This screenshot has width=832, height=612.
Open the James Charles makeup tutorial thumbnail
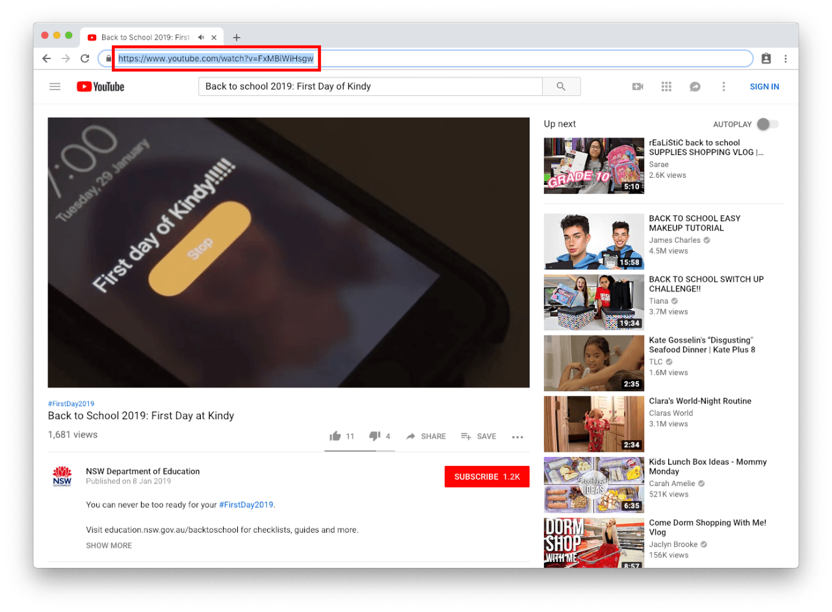(593, 241)
